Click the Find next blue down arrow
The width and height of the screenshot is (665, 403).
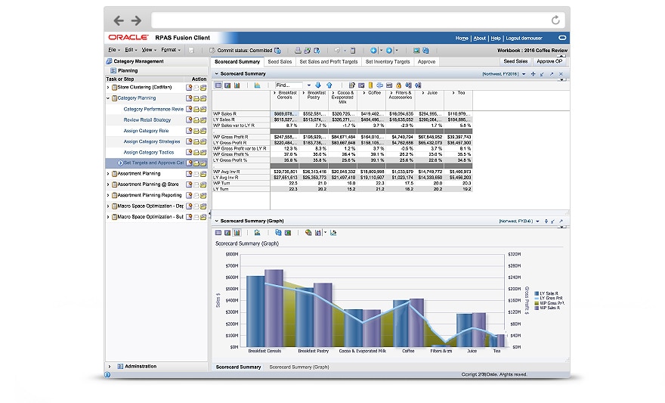pyautogui.click(x=318, y=85)
